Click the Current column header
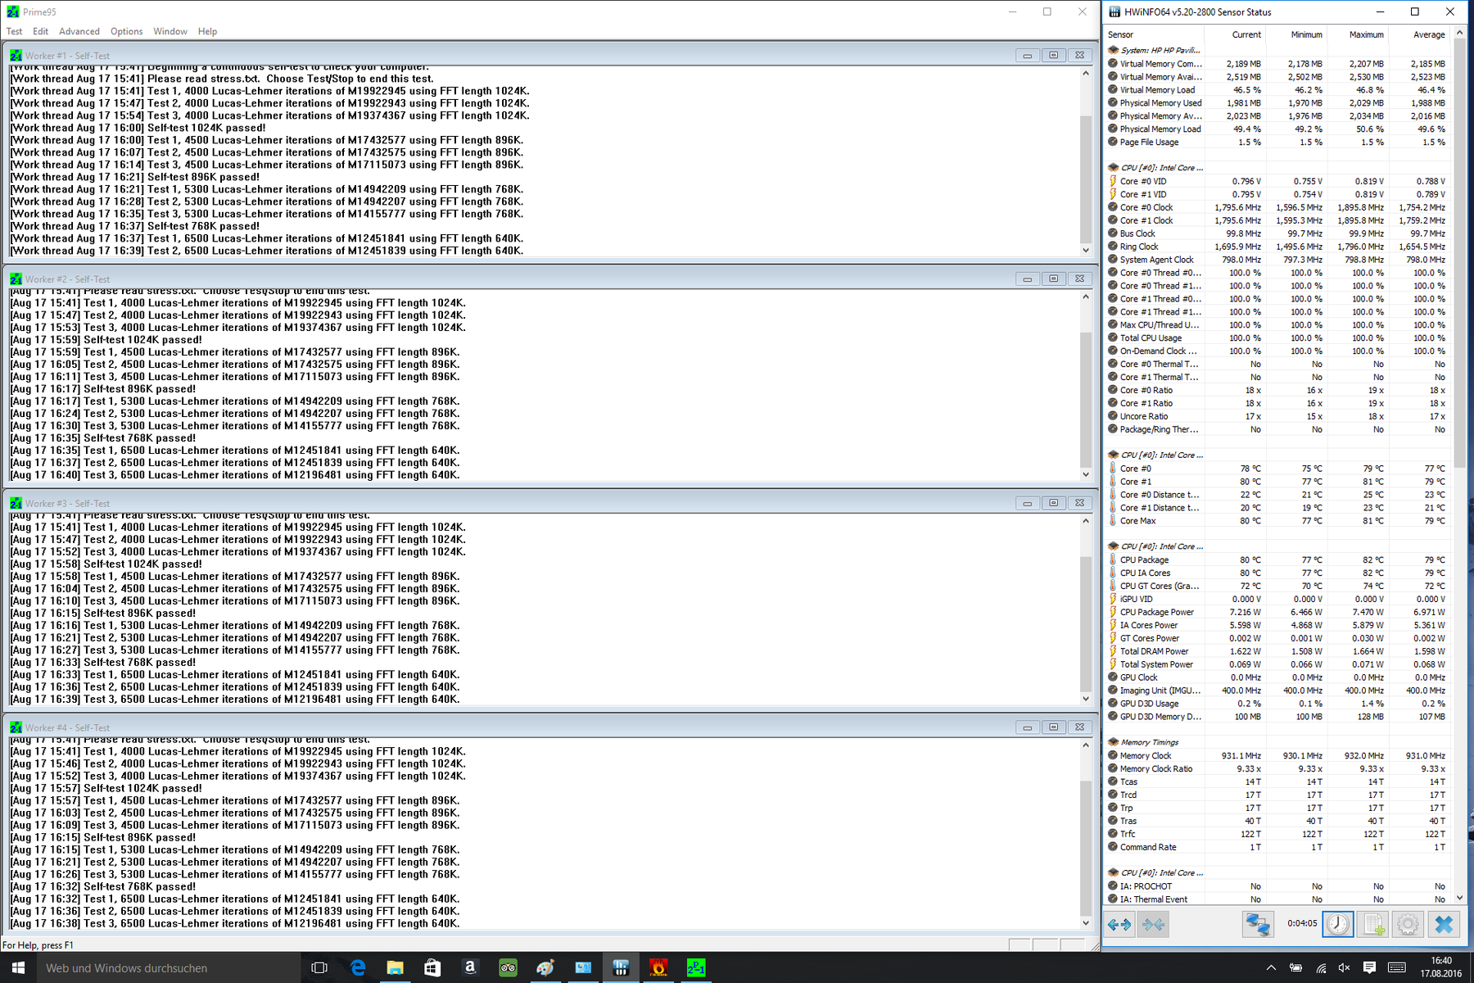 [1235, 34]
